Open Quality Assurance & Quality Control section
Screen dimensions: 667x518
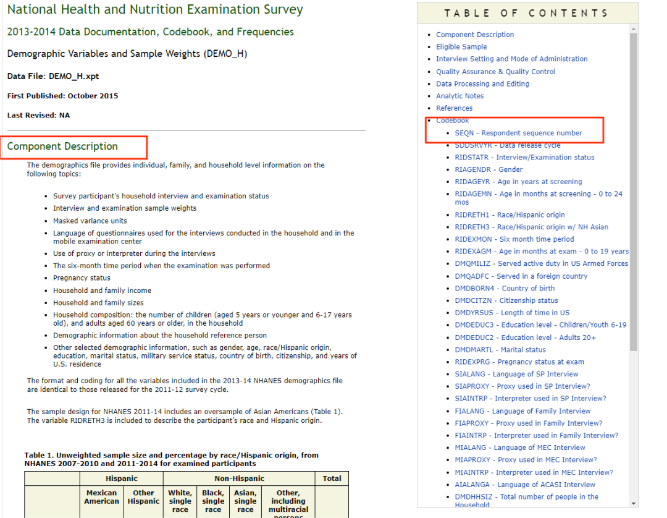tap(495, 72)
